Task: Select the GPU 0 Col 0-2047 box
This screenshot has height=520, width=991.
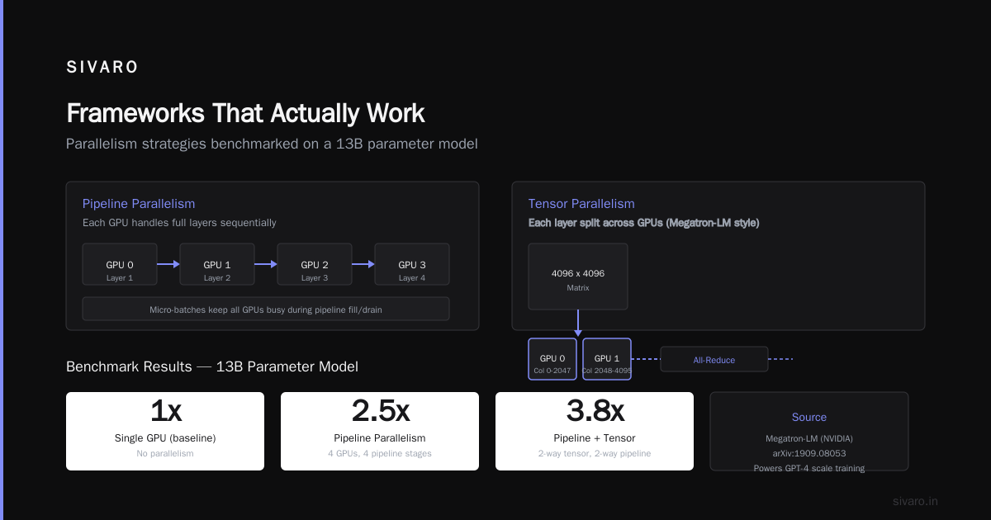Action: (x=552, y=359)
